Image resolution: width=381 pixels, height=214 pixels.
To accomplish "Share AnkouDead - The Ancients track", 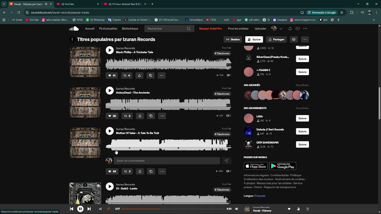I will [x=140, y=116].
